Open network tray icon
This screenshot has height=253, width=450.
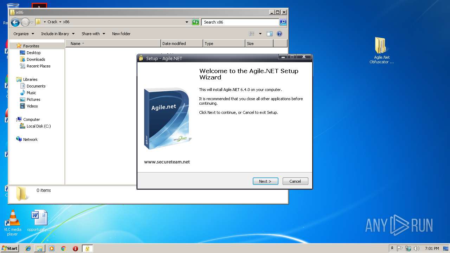click(408, 248)
